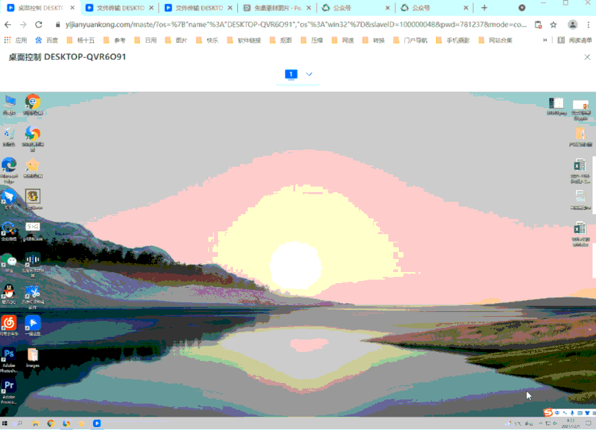Launch Microsoft Edge from remote desktop

(x=9, y=165)
